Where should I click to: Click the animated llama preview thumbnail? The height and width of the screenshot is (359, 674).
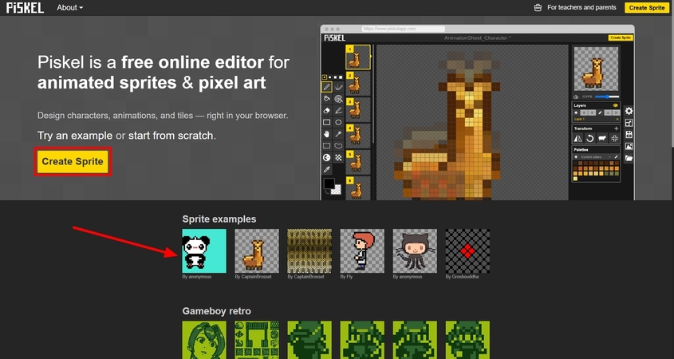pyautogui.click(x=596, y=69)
